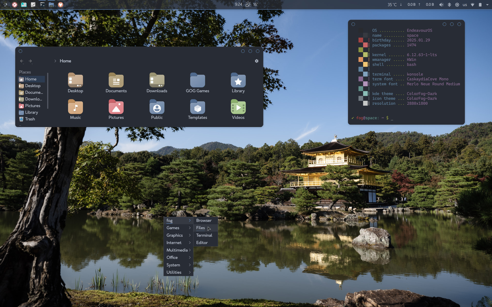
Task: Expand the Multimedia submenu
Action: [x=178, y=250]
